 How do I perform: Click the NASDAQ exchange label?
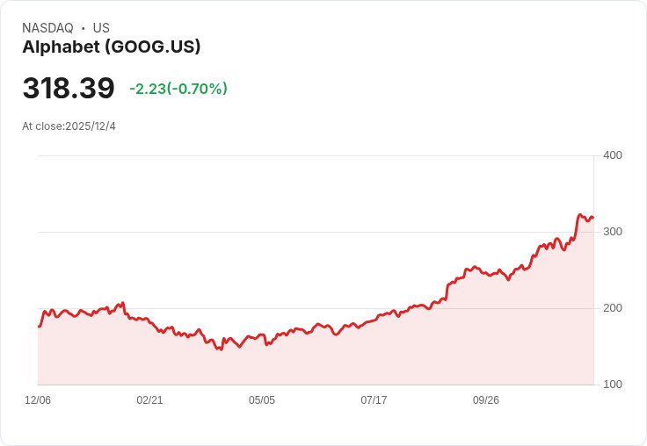click(47, 28)
